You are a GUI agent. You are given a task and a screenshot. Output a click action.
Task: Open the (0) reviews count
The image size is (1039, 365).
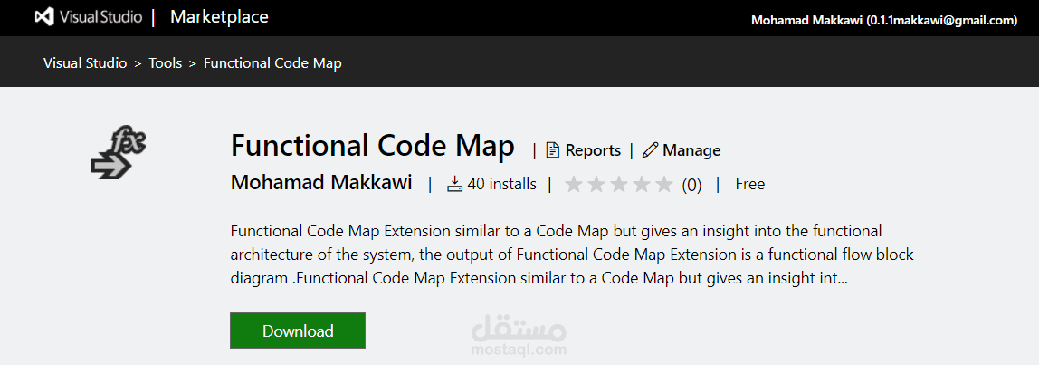click(x=691, y=185)
